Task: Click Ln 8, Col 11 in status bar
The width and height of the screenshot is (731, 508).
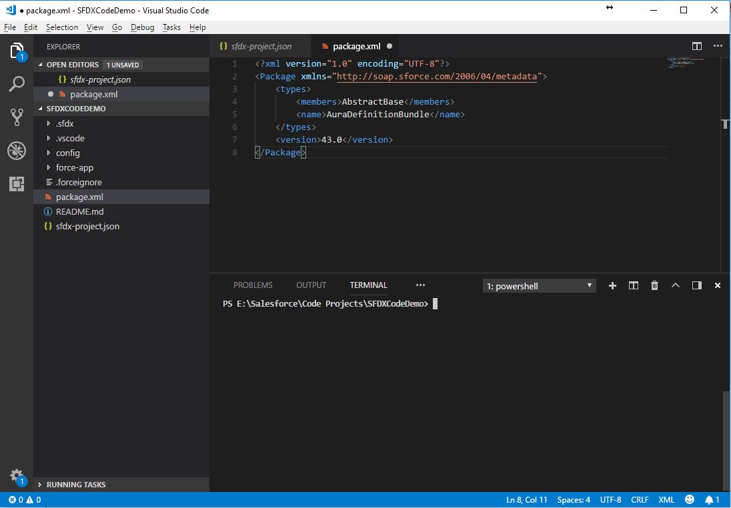Action: tap(527, 499)
